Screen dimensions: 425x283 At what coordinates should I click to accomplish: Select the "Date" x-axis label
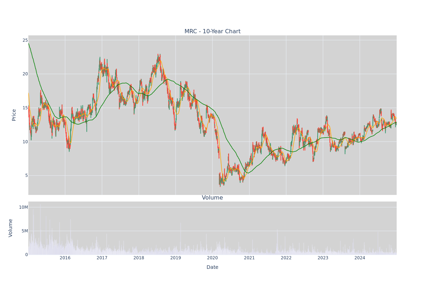[x=212, y=267]
